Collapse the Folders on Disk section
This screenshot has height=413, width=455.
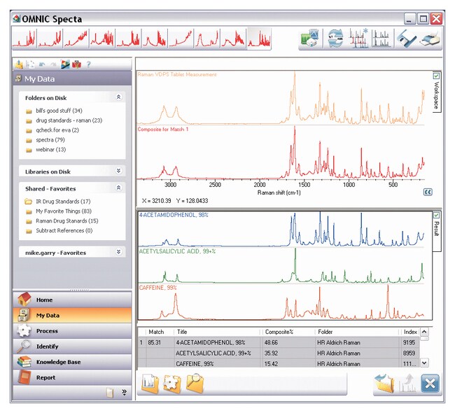[x=118, y=97]
